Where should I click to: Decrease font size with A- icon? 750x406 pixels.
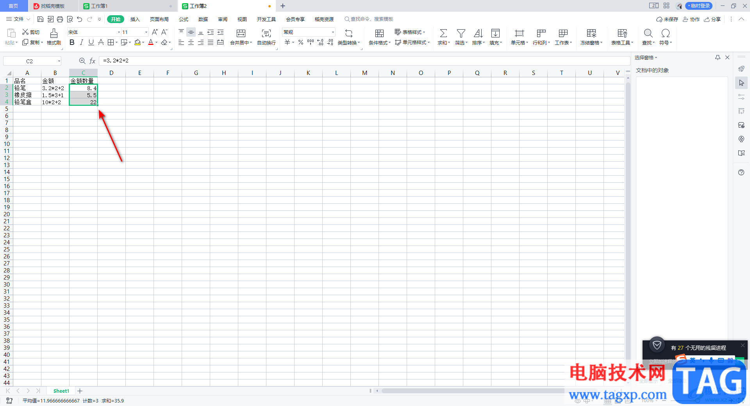pyautogui.click(x=164, y=32)
